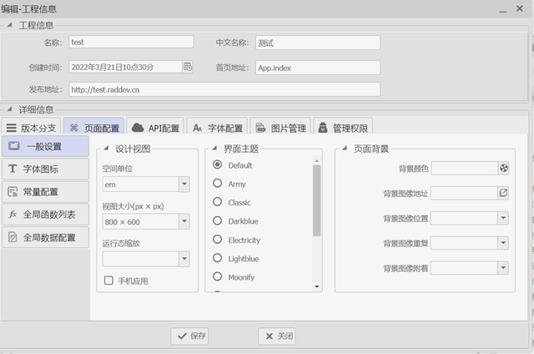The image size is (534, 354).
Task: Open the 视图大小 dropdown showing 800 × 600
Action: [x=184, y=221]
